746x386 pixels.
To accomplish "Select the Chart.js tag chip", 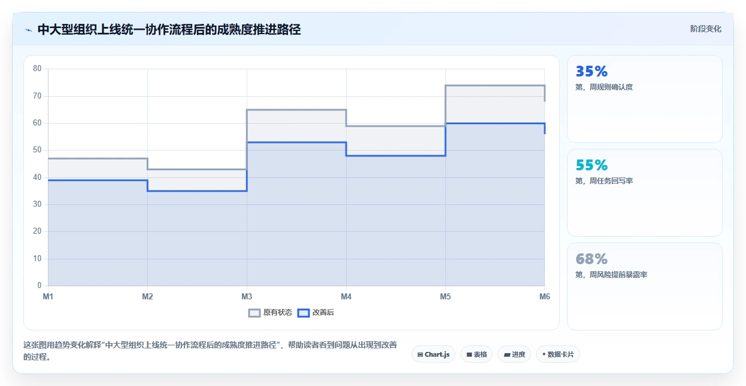I will pos(433,354).
